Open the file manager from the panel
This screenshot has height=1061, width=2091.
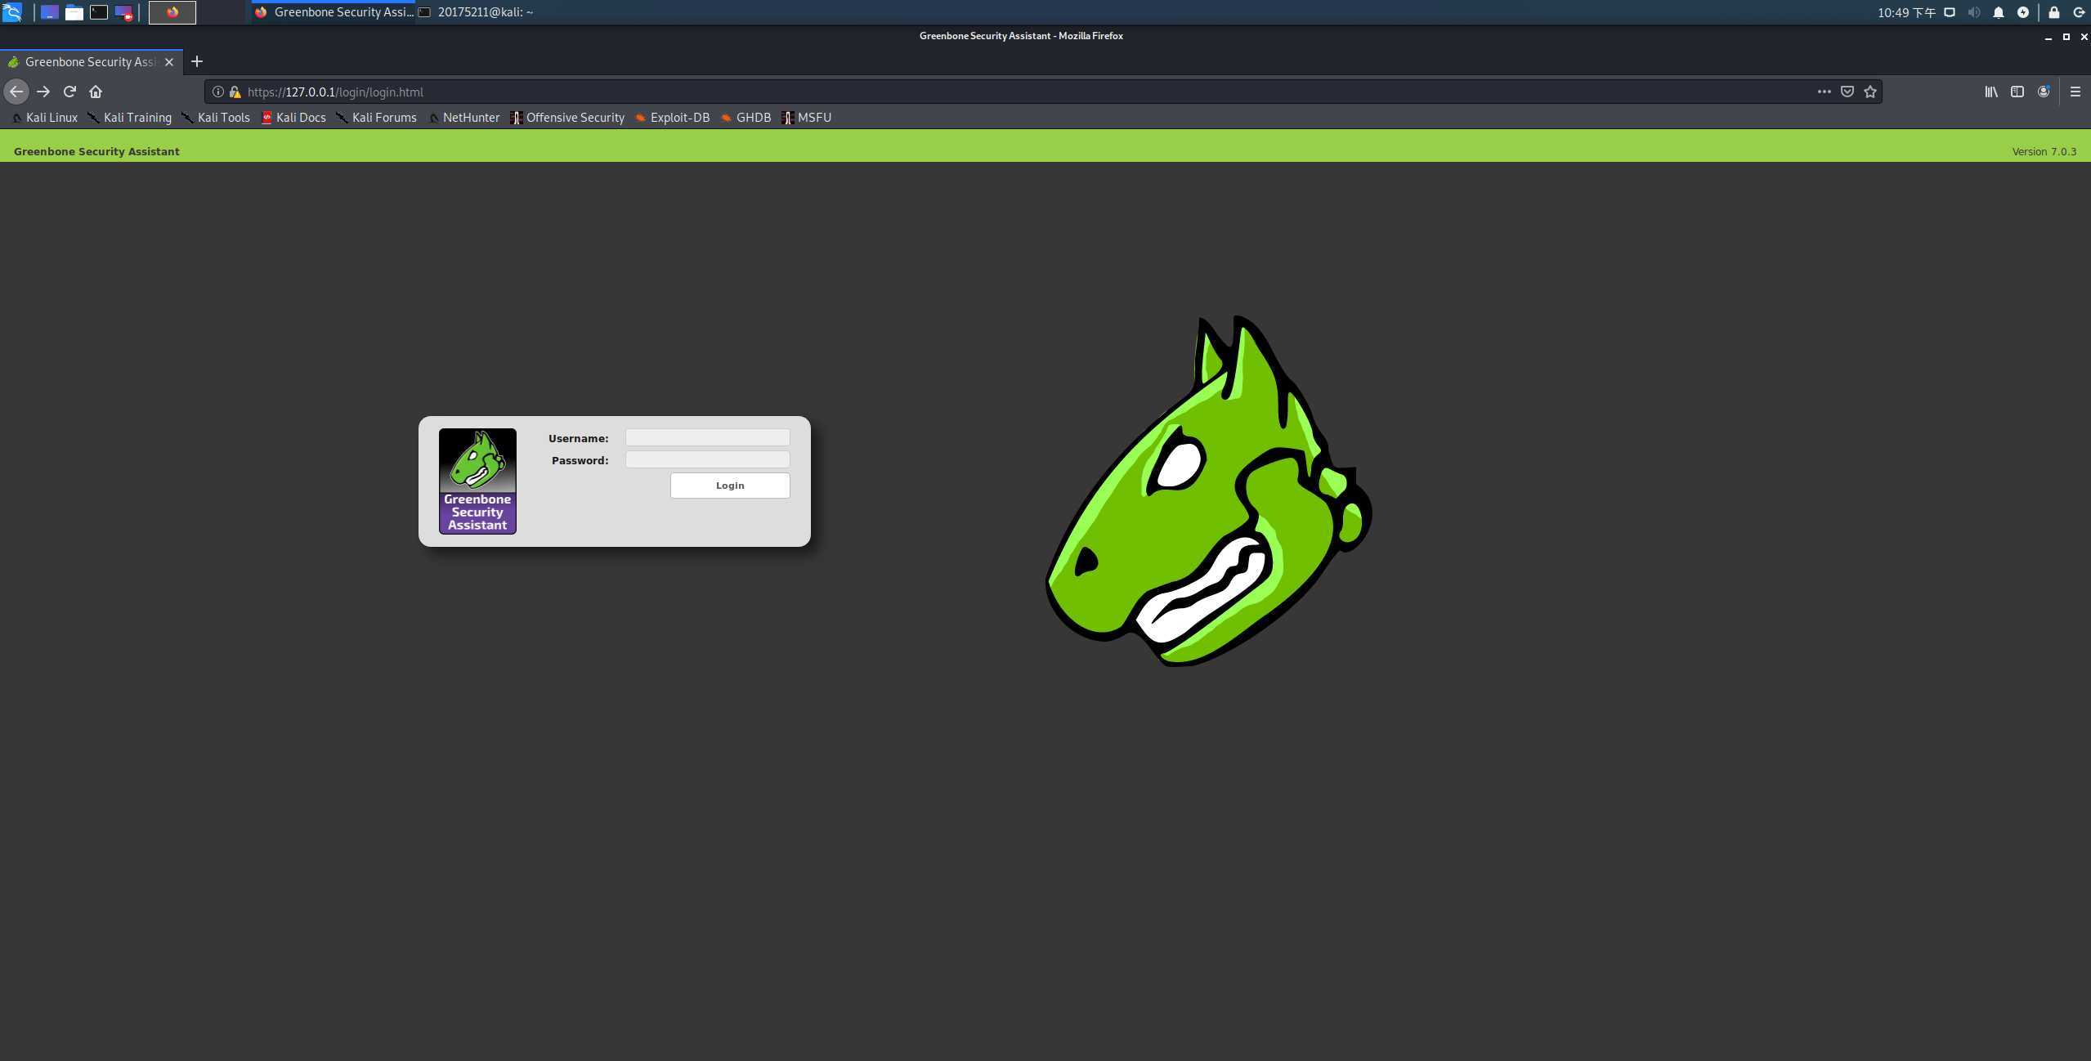coord(74,12)
